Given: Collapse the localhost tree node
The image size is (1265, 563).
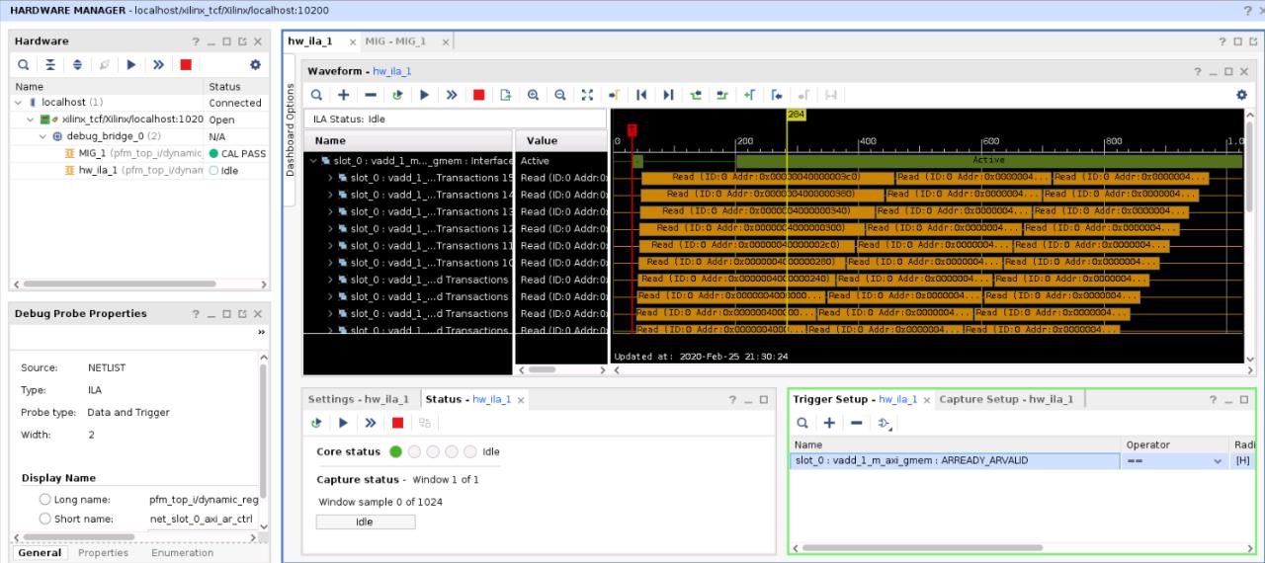Looking at the screenshot, I should [20, 103].
